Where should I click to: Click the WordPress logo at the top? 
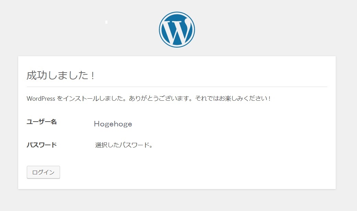(x=177, y=29)
